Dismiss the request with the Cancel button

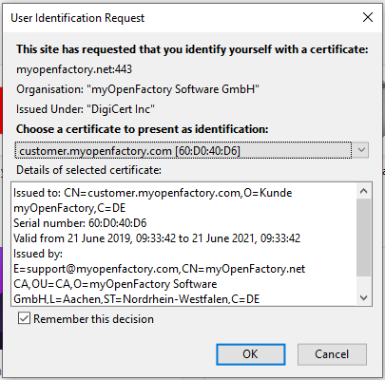[332, 354]
